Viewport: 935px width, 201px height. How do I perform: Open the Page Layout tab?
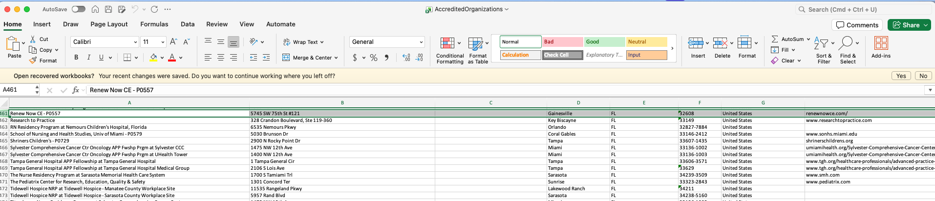109,24
